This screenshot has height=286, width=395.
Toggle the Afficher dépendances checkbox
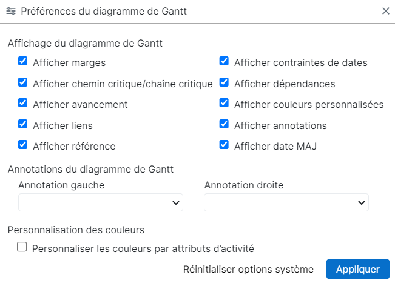tap(224, 83)
